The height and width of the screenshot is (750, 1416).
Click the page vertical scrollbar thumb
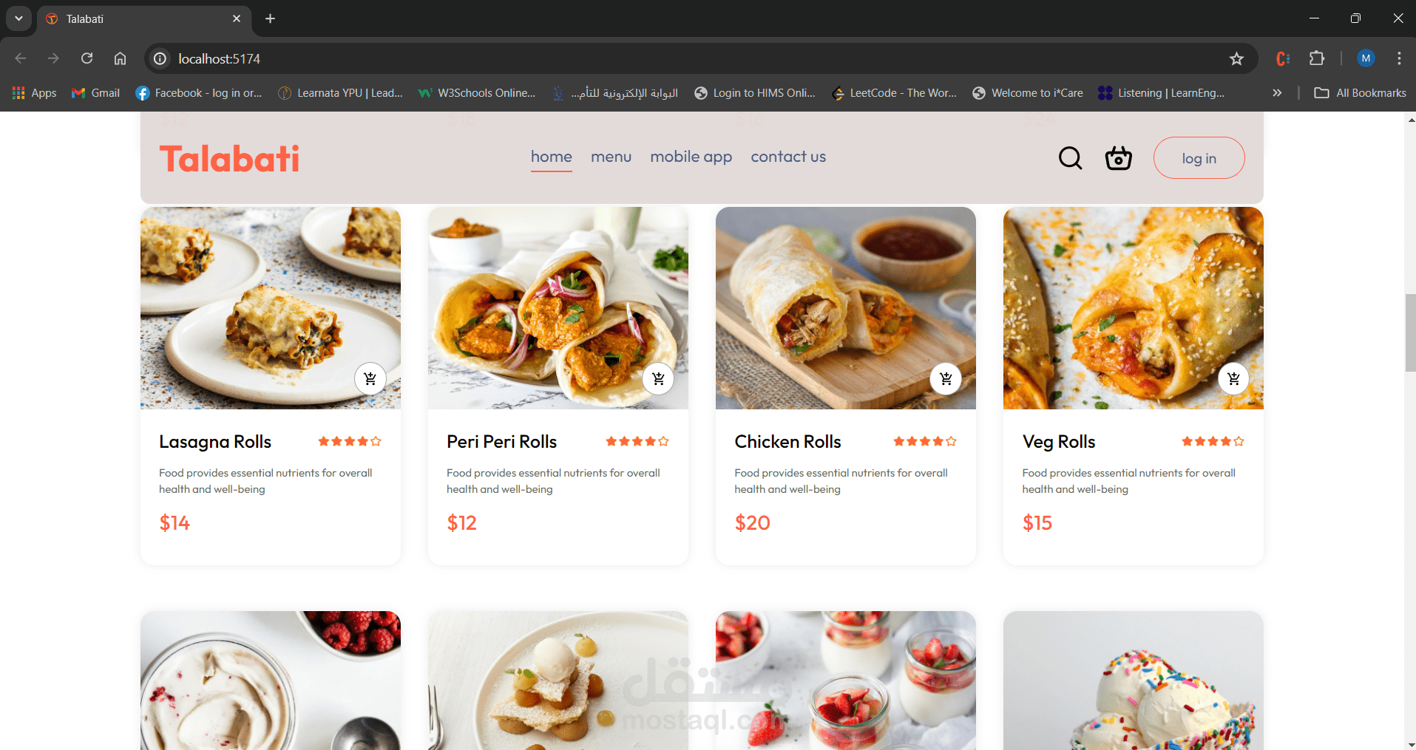[1410, 333]
